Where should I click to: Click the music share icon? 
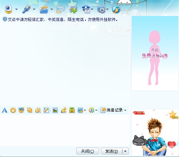point(64,110)
